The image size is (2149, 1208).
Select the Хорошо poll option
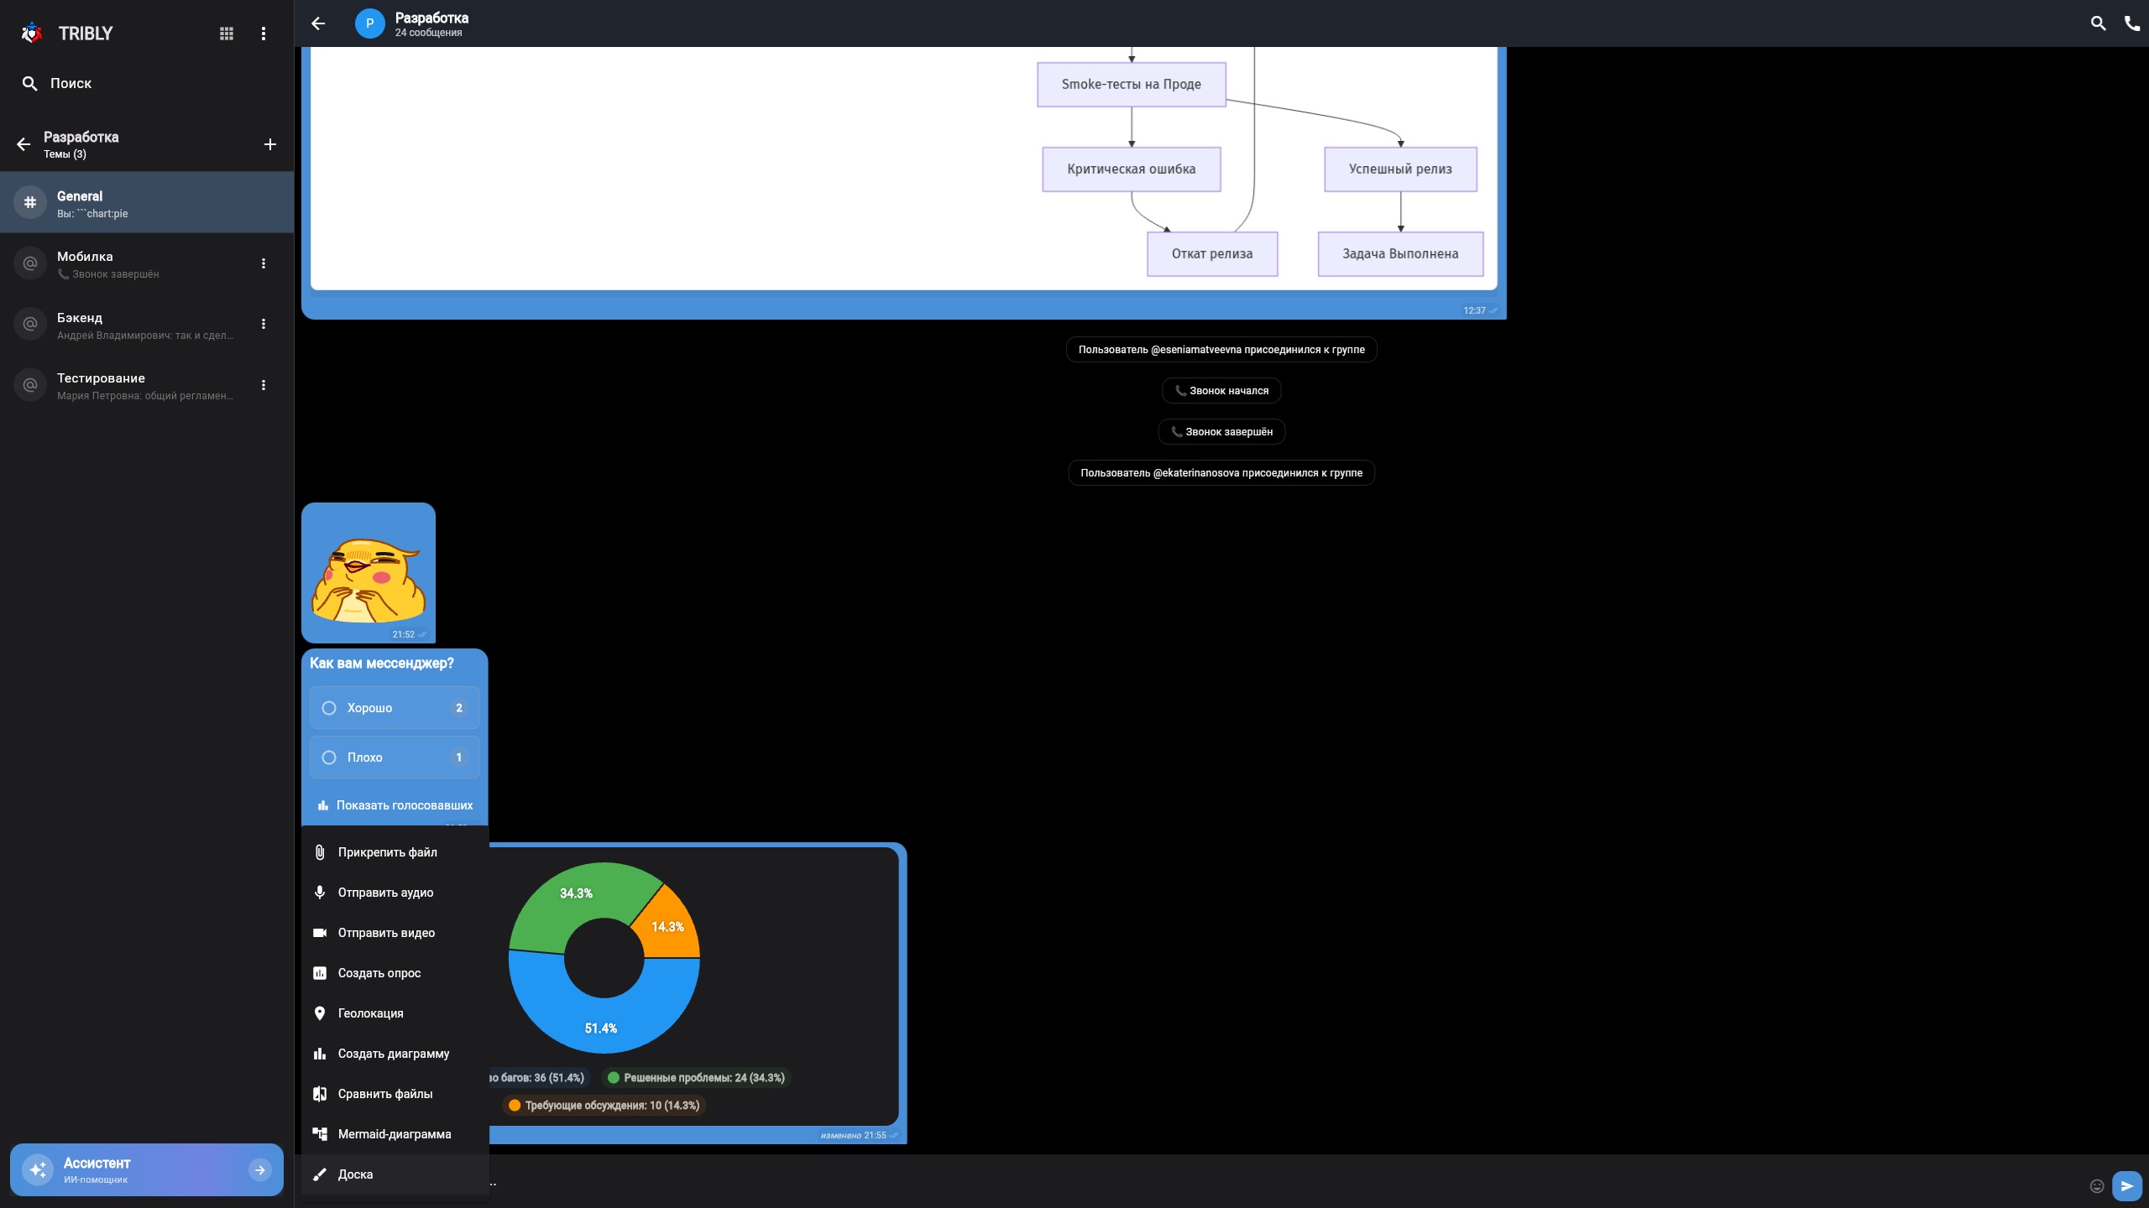(x=395, y=708)
